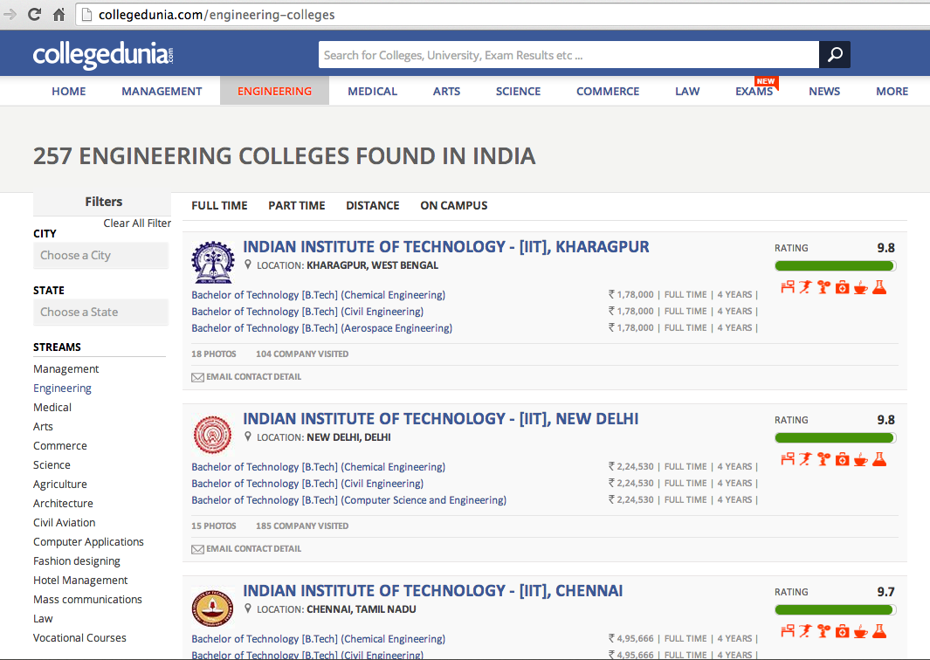Reload the page with browser refresh icon
Viewport: 930px width, 660px height.
[x=34, y=14]
